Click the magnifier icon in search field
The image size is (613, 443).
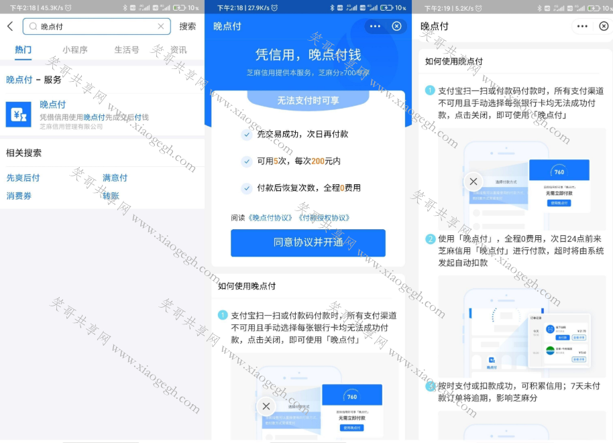coord(34,26)
